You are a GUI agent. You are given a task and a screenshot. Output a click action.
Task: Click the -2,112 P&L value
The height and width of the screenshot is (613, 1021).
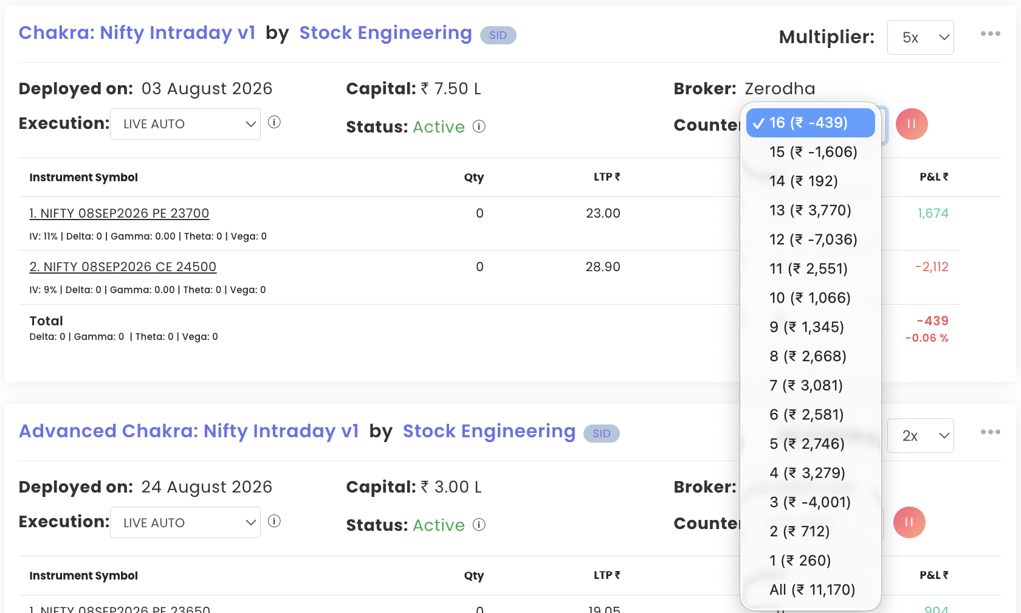(932, 267)
